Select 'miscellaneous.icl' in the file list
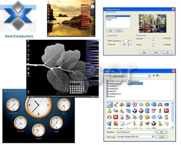Screen dimensions: 181x145 [x=114, y=94]
